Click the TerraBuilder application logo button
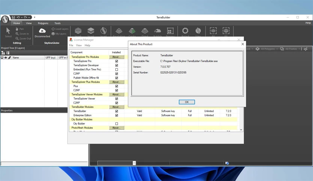Image resolution: width=313 pixels, height=181 pixels. tap(5, 19)
